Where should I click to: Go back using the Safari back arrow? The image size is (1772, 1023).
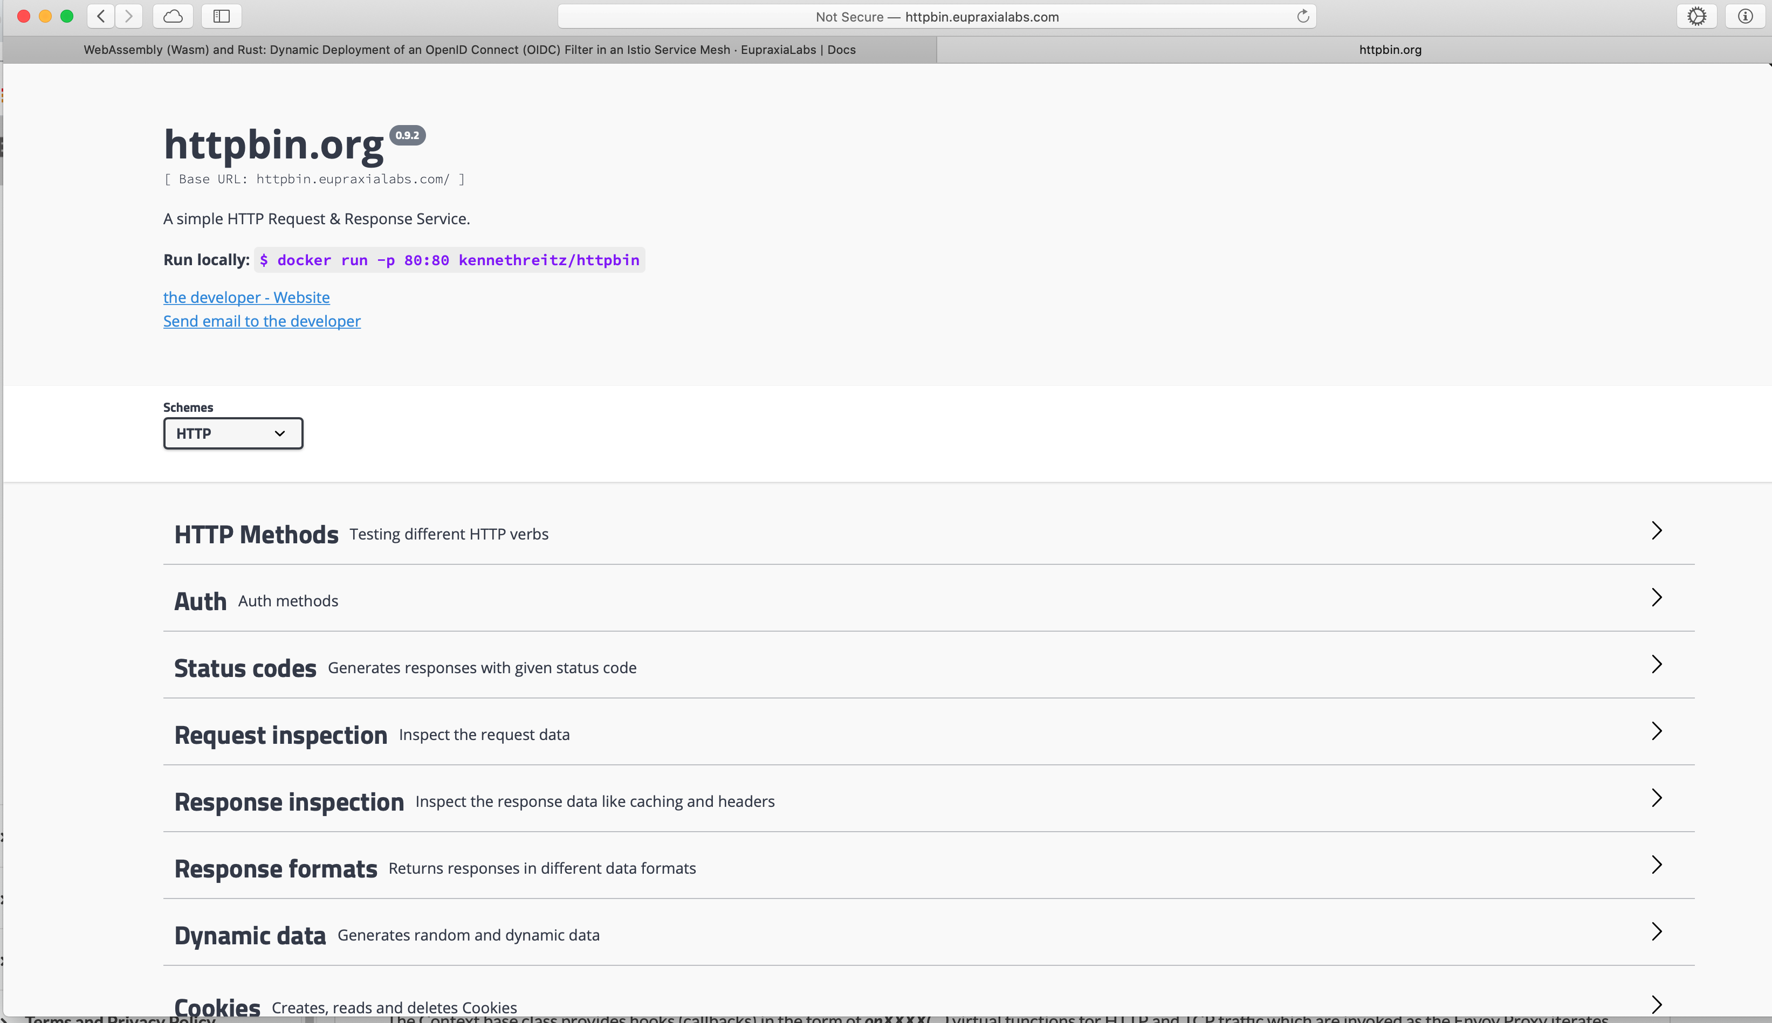tap(101, 16)
